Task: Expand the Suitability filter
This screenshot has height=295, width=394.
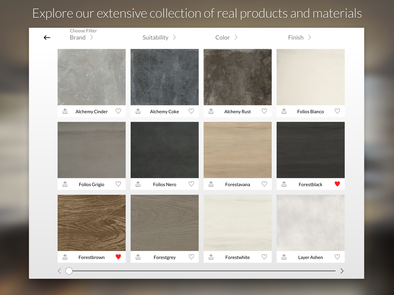Action: 159,37
